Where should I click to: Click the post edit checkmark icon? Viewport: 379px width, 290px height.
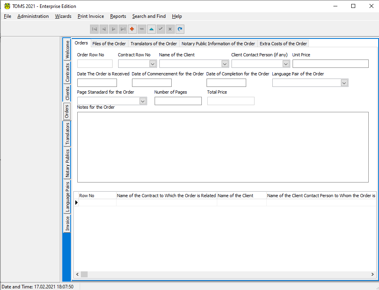pyautogui.click(x=161, y=29)
